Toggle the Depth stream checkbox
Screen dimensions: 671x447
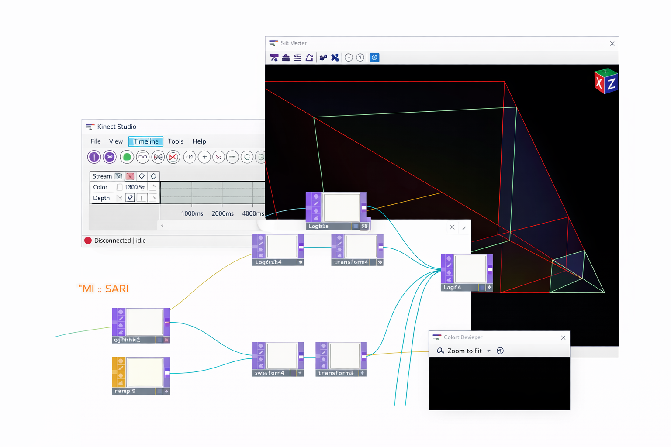coord(130,198)
